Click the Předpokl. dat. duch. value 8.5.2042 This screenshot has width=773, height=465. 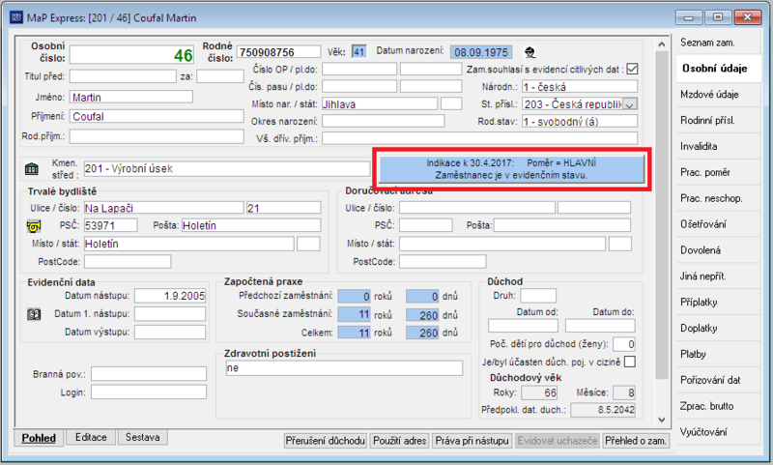(x=603, y=410)
